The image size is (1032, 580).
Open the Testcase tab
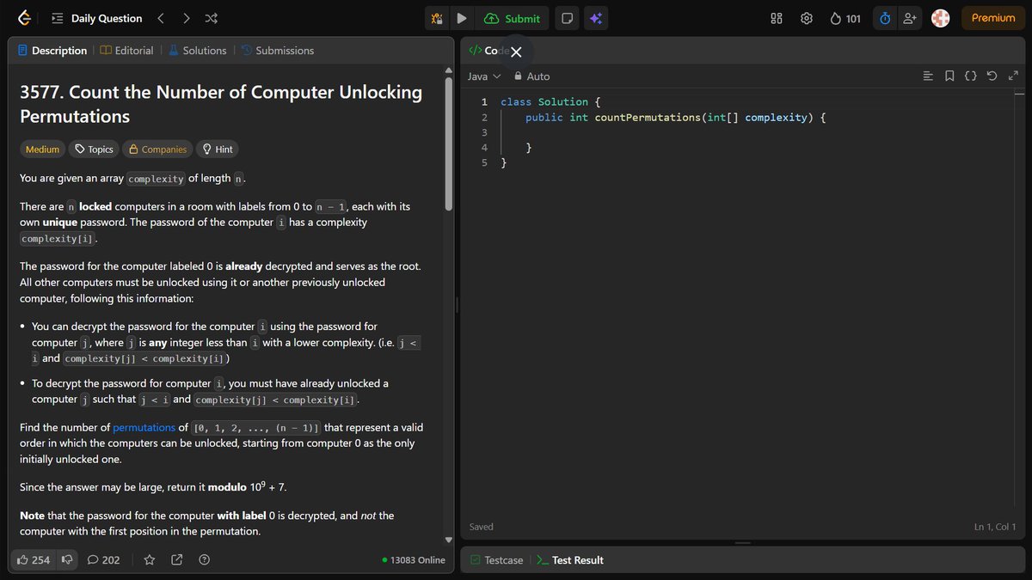point(496,559)
